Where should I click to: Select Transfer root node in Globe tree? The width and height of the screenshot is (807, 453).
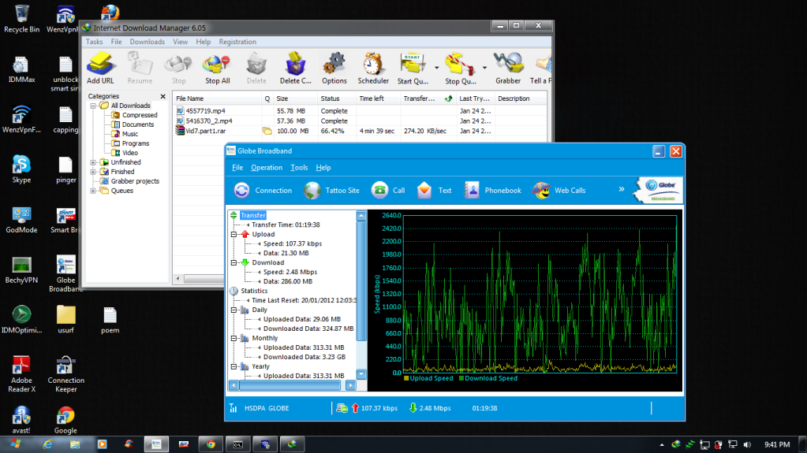click(x=252, y=215)
